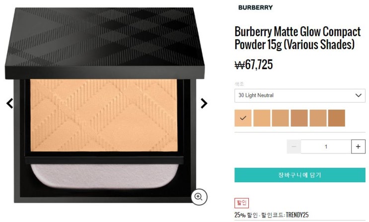Advance to the next product image arrow

coord(204,103)
